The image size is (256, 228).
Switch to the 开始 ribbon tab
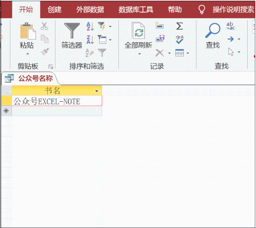click(26, 10)
